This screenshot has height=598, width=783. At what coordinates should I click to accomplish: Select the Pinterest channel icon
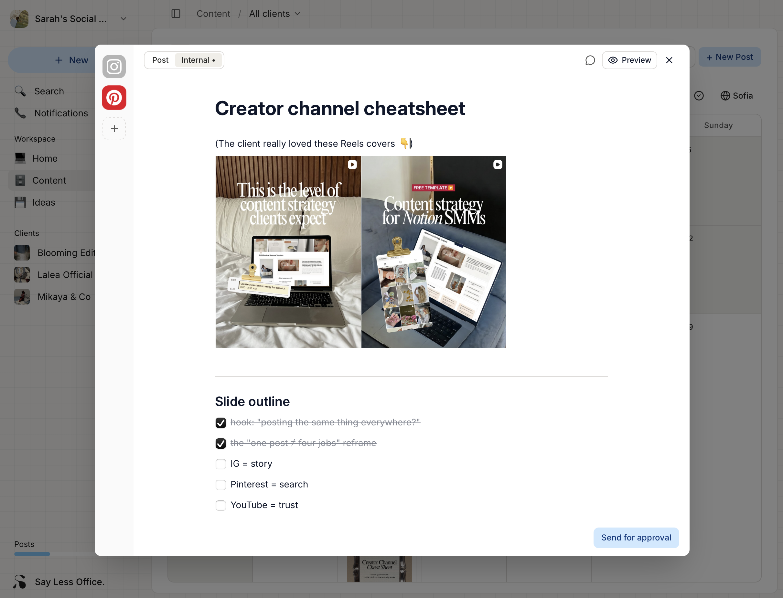tap(114, 98)
